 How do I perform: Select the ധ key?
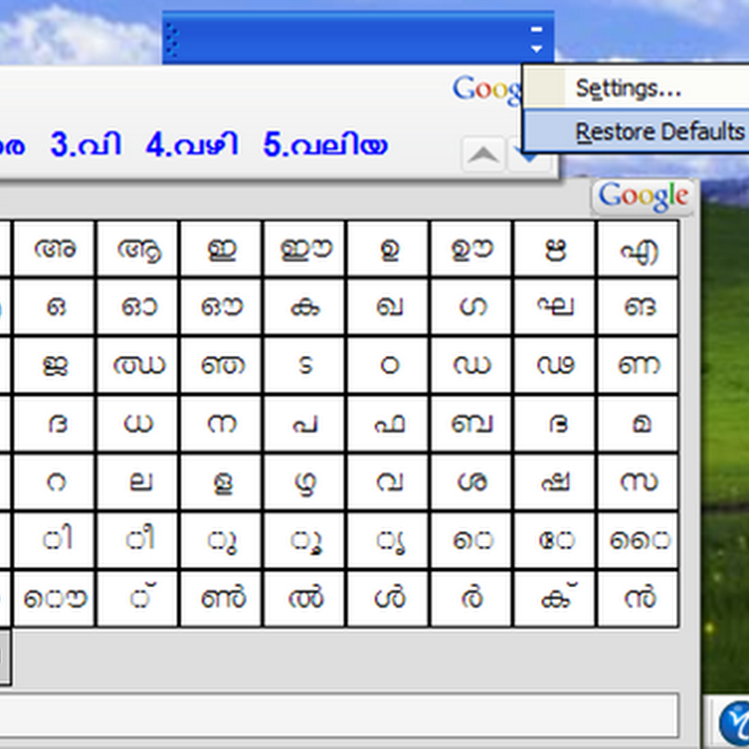point(138,424)
